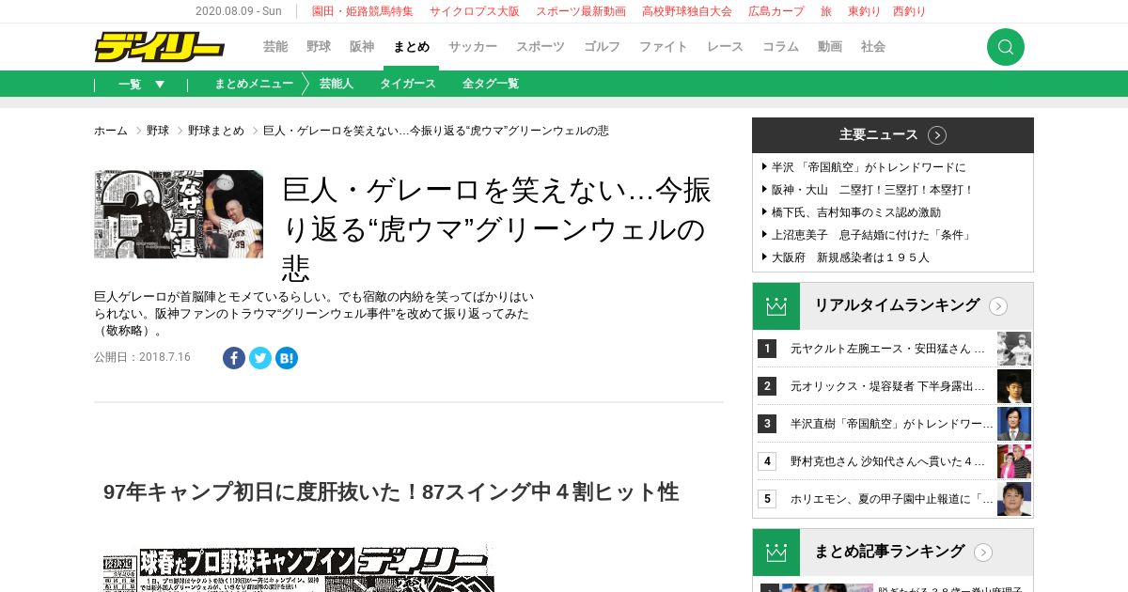Click thumbnail for ranking 3 item
Screen dimensions: 1128x592
point(1014,424)
